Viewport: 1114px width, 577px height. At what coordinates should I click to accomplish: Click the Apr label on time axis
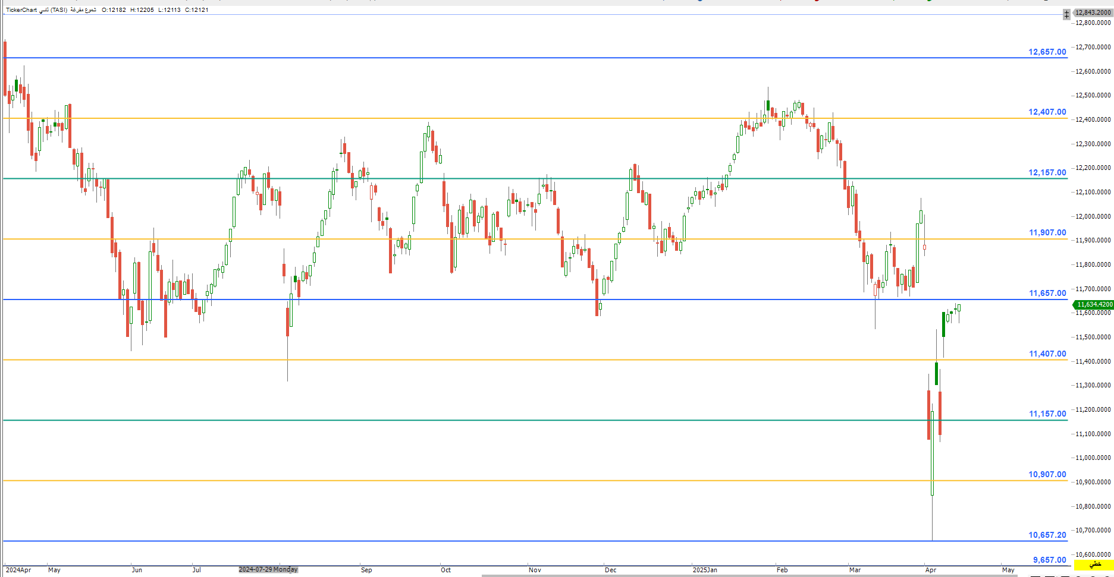click(x=931, y=570)
